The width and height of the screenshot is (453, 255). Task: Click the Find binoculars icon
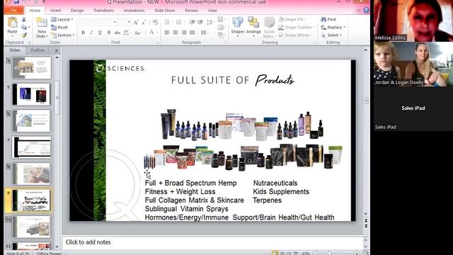(x=323, y=19)
